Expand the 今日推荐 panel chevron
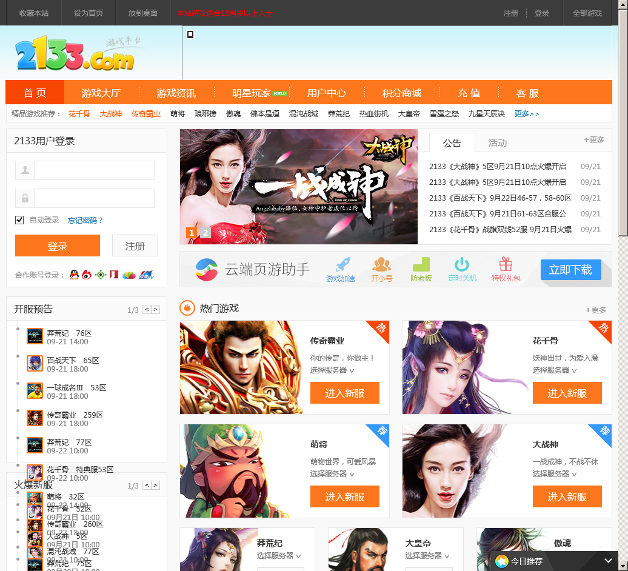The image size is (628, 571). 608,561
